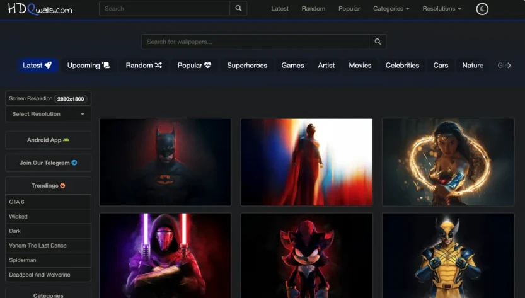
Task: Select the Nature category tab
Action: [473, 66]
